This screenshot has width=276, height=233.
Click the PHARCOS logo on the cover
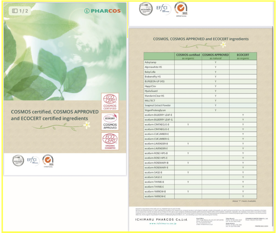[x=102, y=11]
